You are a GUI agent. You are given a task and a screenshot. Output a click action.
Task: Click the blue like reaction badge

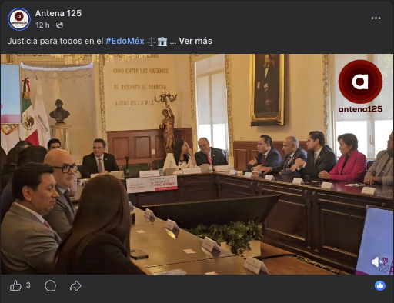point(380,285)
